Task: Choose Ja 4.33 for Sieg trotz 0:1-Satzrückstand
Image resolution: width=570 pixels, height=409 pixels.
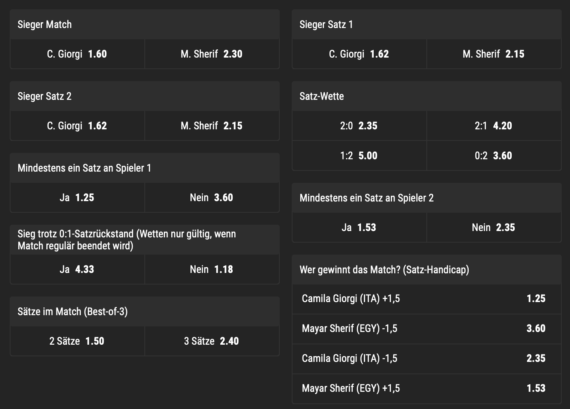Action: 77,269
